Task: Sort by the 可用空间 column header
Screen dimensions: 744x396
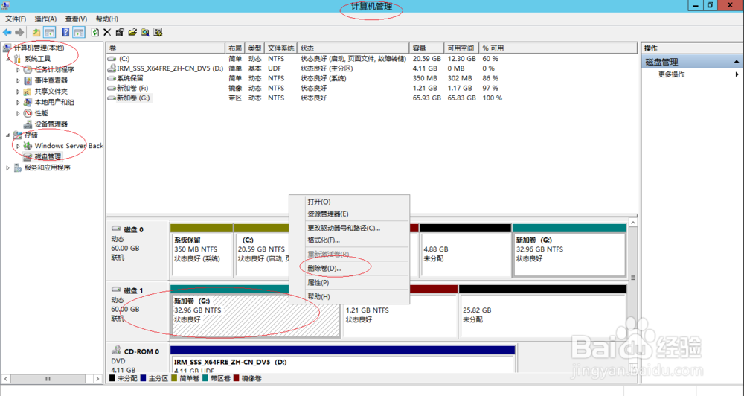Action: point(461,48)
